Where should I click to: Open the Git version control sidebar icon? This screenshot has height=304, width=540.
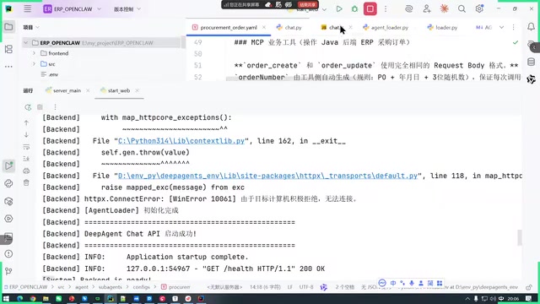click(8, 272)
